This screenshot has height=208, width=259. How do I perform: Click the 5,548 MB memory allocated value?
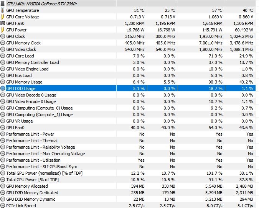click(214, 186)
